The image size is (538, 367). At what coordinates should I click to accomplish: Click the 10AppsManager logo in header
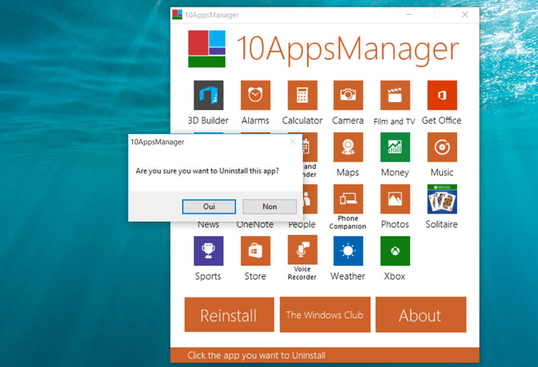pos(206,48)
